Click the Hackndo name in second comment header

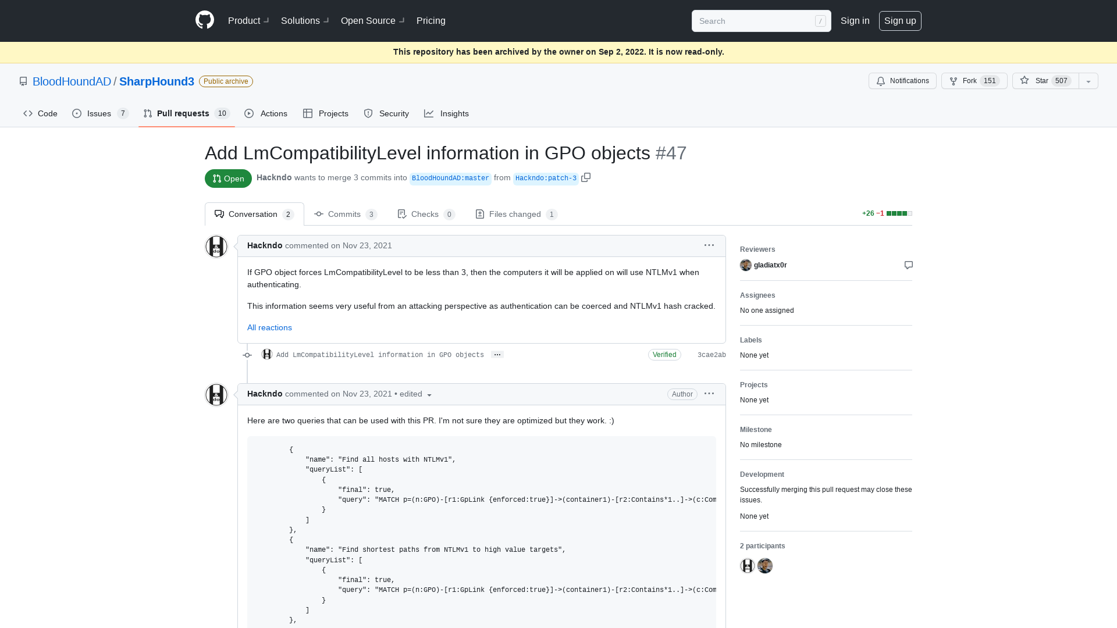coord(265,394)
